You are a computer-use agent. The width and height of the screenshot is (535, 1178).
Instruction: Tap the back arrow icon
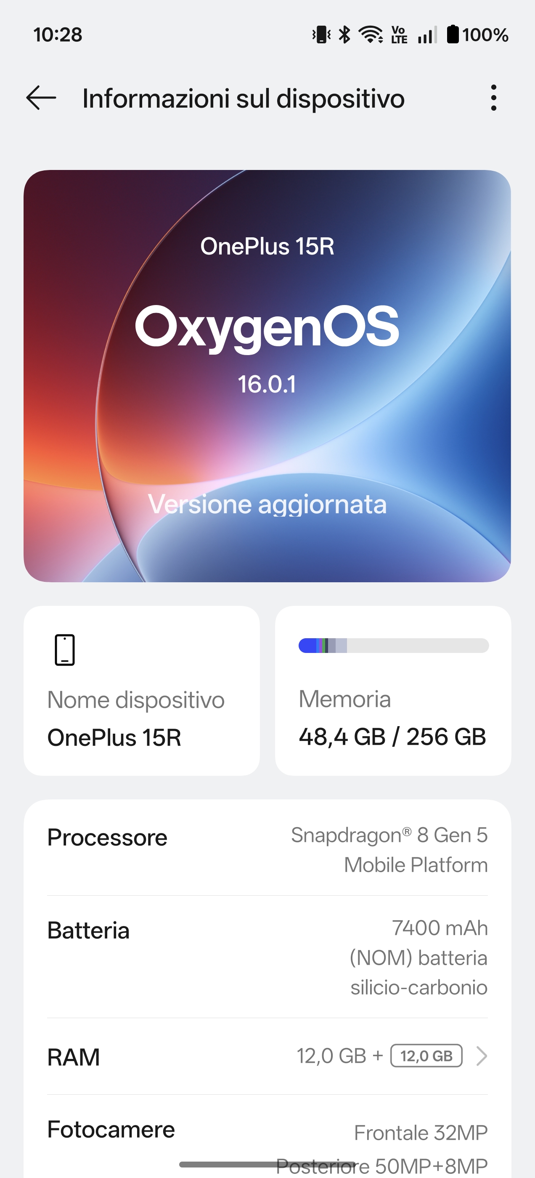(41, 98)
